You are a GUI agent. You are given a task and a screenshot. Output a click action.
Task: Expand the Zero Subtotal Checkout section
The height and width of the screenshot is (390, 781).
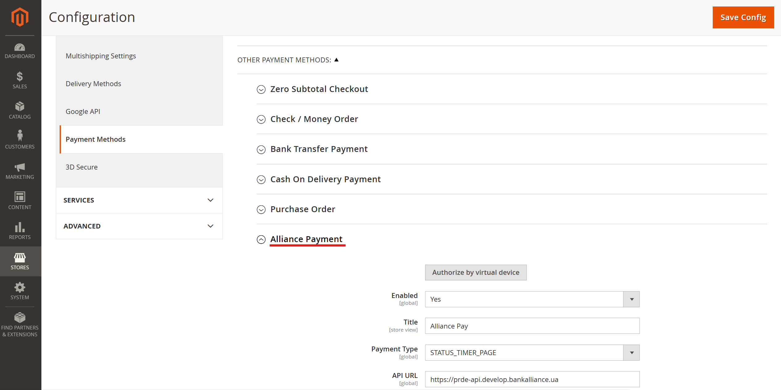pos(261,90)
